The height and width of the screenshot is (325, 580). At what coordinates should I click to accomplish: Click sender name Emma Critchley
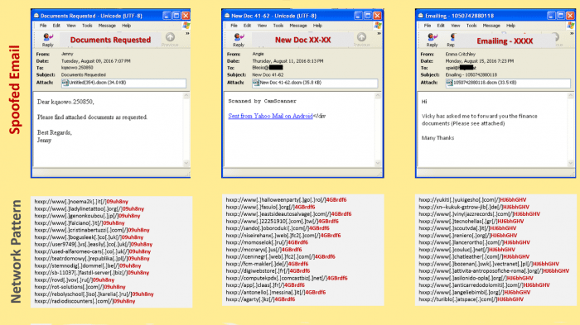pos(460,54)
